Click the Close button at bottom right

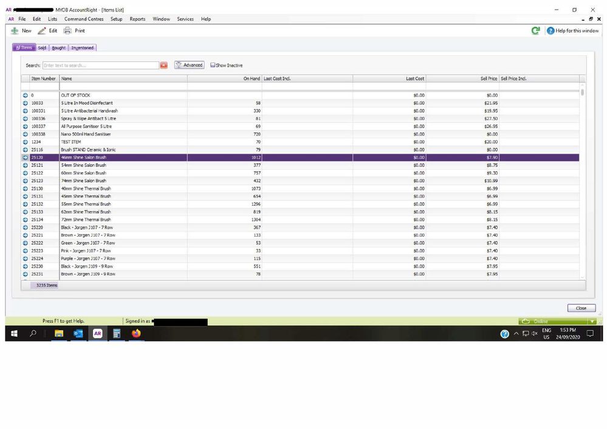581,308
